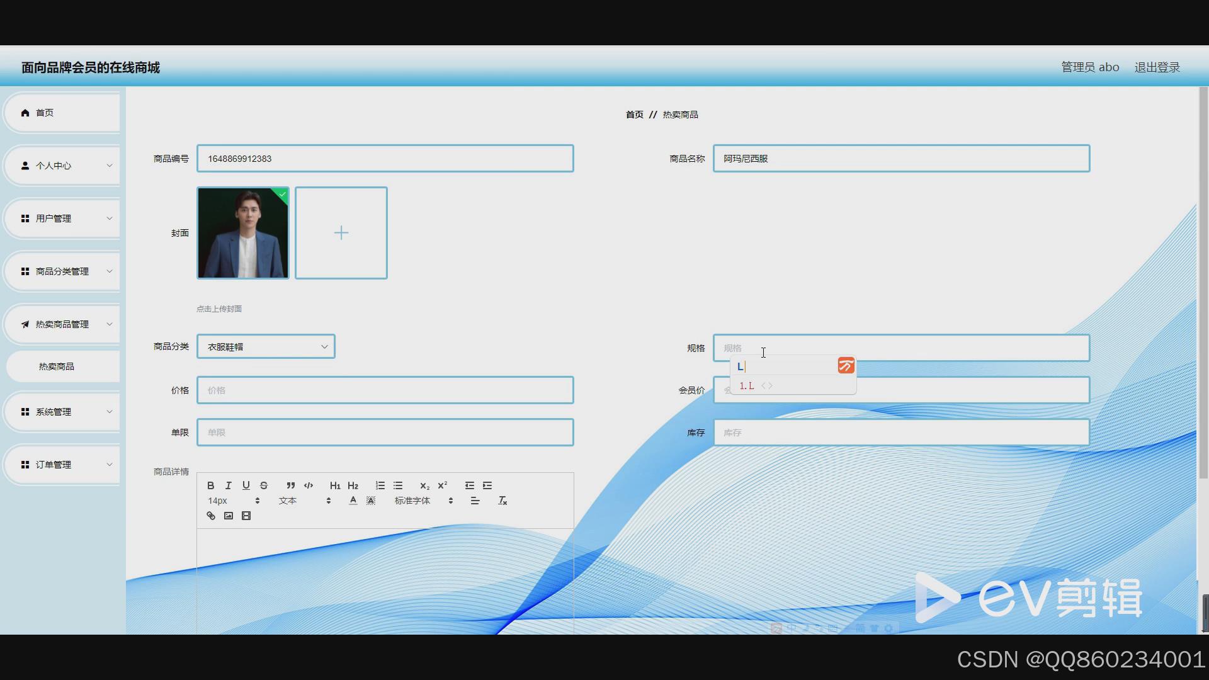Insert a code block in editor

point(309,485)
